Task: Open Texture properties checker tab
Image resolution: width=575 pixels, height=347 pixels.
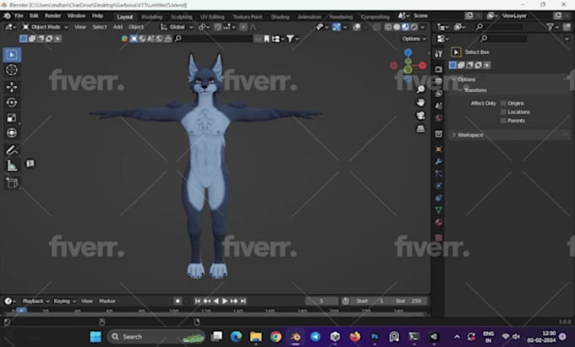Action: tap(438, 237)
